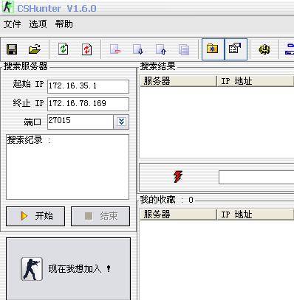The width and height of the screenshot is (294, 300).
Task: Click 服务器 header in 我的收藏 list
Action: pos(178,214)
